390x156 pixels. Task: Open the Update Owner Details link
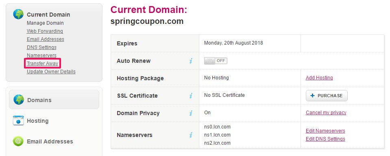(51, 72)
